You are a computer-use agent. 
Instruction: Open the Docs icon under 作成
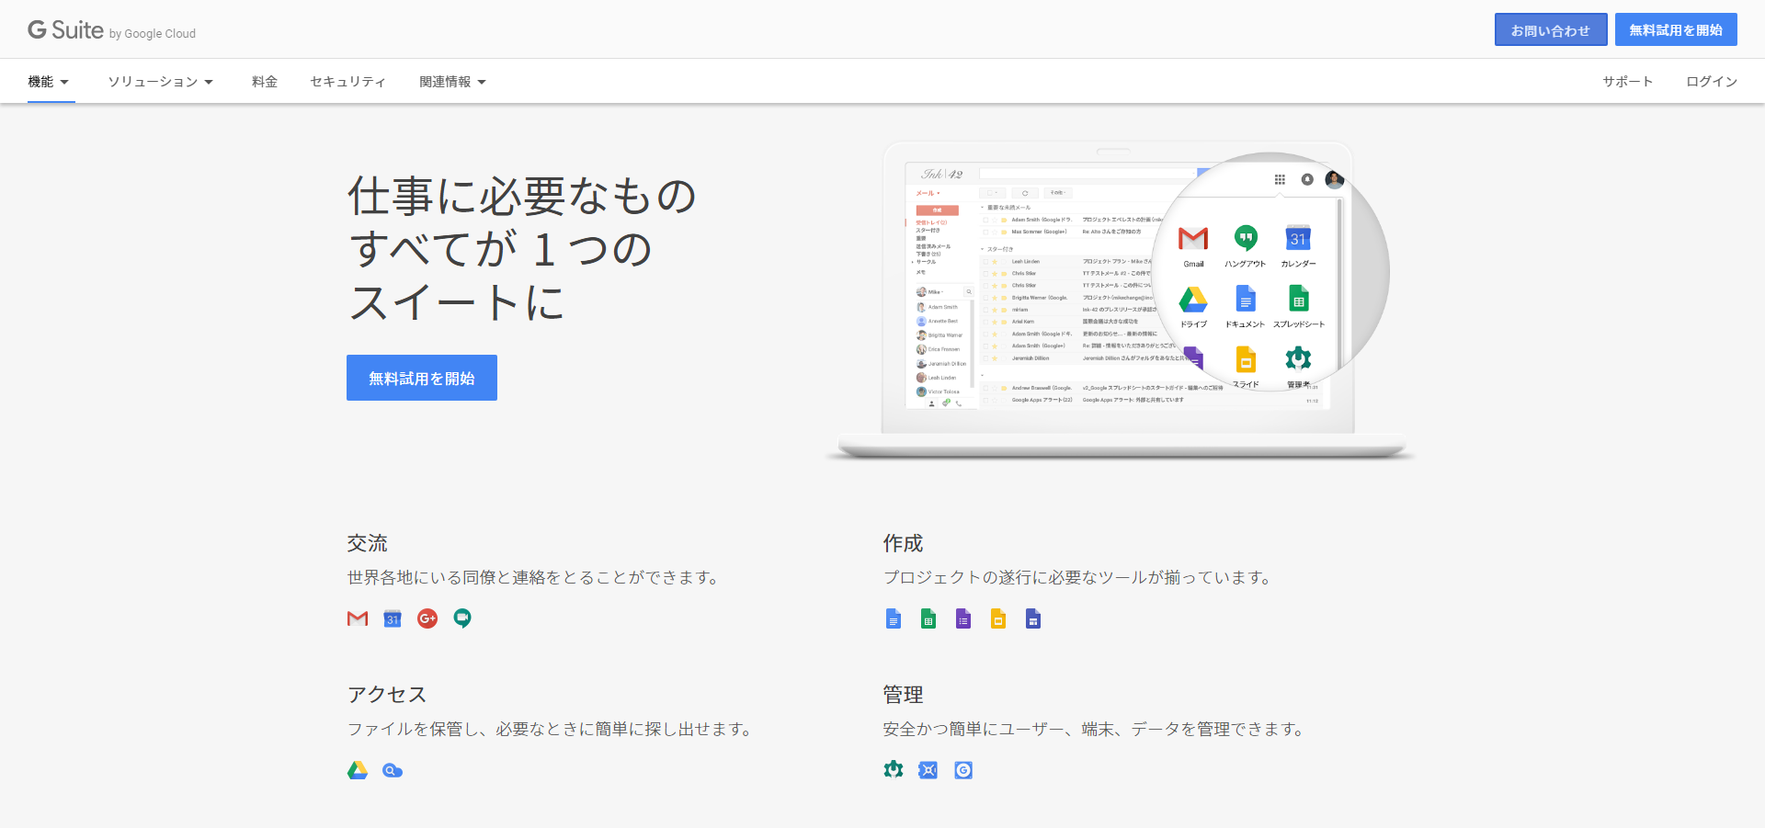click(x=894, y=618)
